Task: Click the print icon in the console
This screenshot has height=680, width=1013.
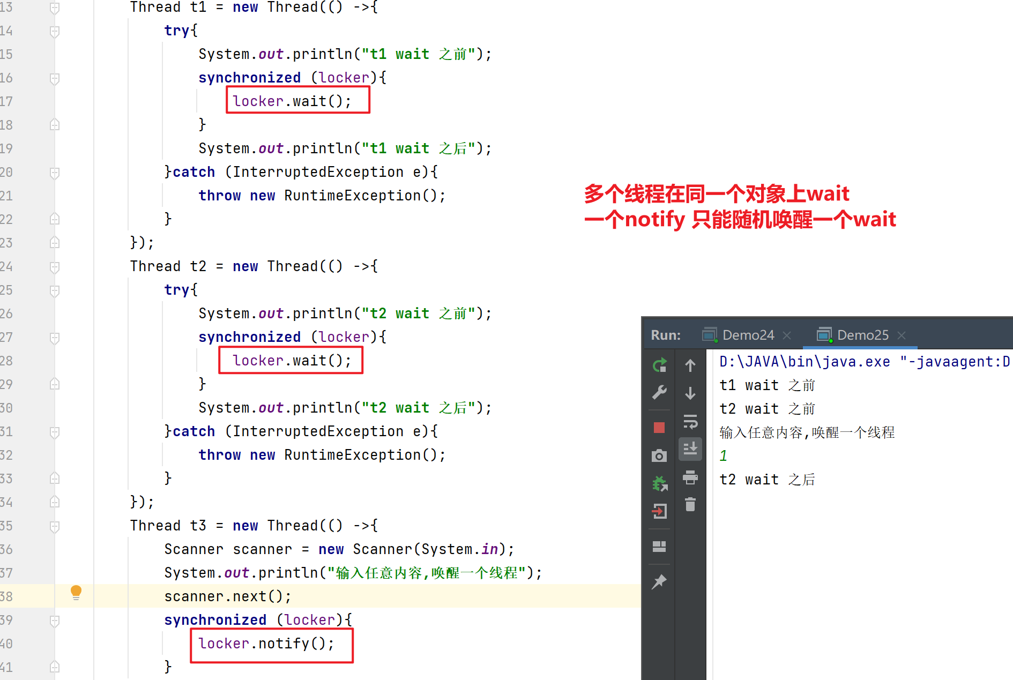Action: click(690, 477)
